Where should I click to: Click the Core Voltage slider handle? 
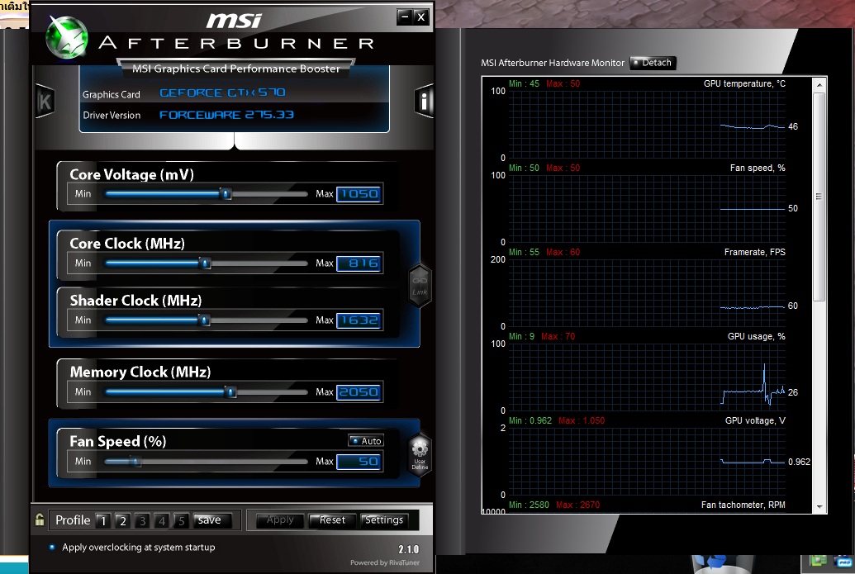[226, 193]
